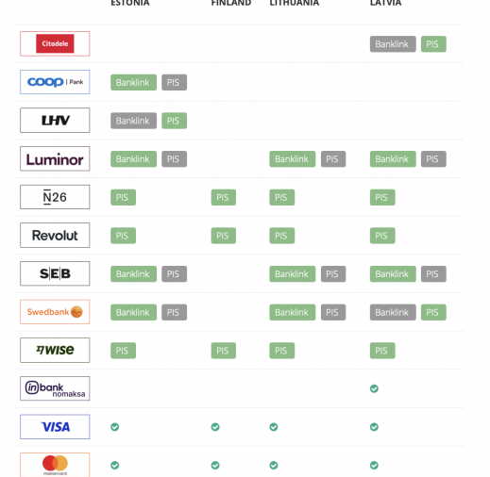Viewport: 490px width, 477px height.
Task: Click the Revolut logo
Action: point(55,236)
